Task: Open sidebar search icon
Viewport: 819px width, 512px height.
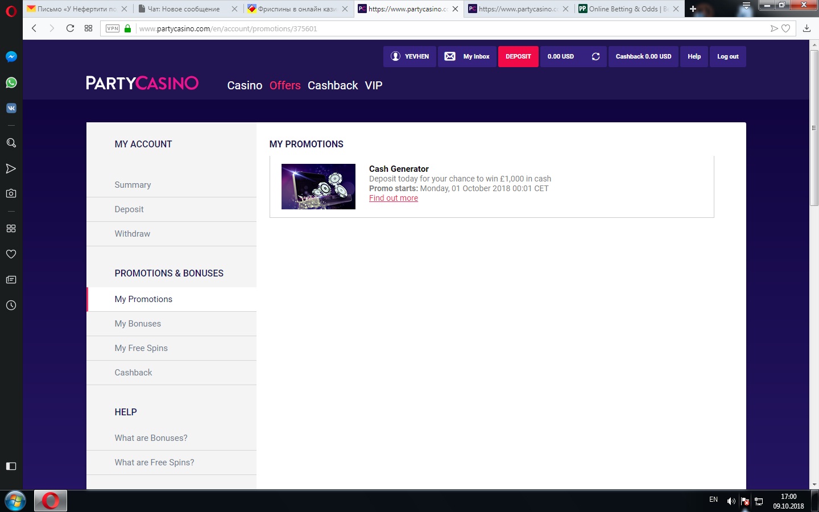Action: coord(11,143)
